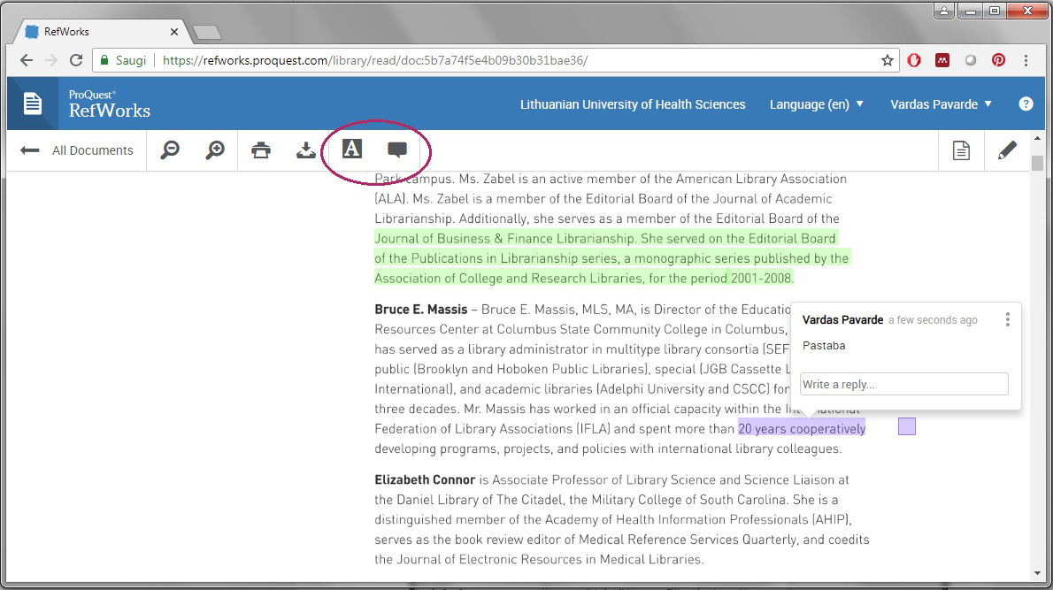Download the document with download icon
This screenshot has width=1053, height=590.
[x=306, y=150]
